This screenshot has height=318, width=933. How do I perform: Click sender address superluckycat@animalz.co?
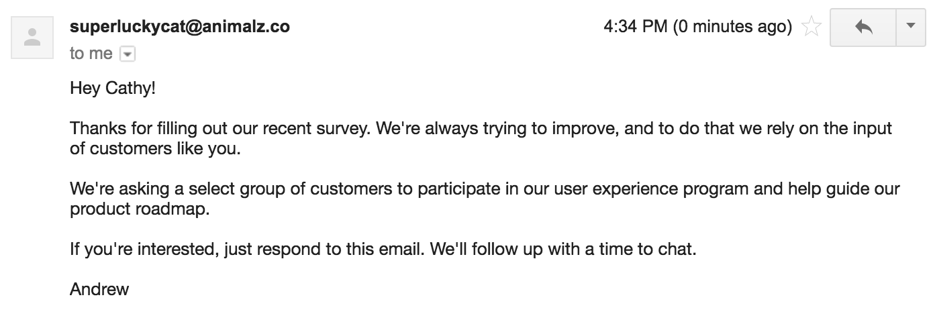coord(180,27)
